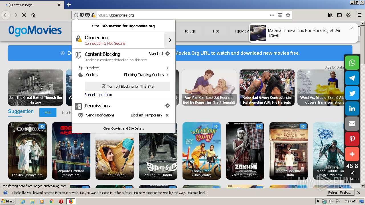Click volume speaker icon in system tray
365x205 pixels.
click(x=331, y=201)
